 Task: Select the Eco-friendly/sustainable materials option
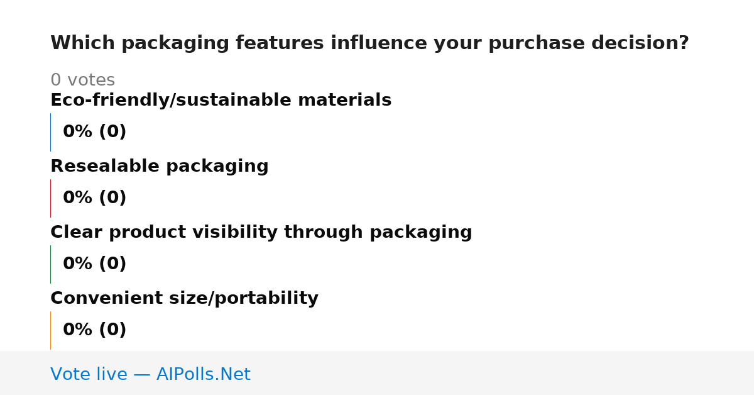coord(221,101)
